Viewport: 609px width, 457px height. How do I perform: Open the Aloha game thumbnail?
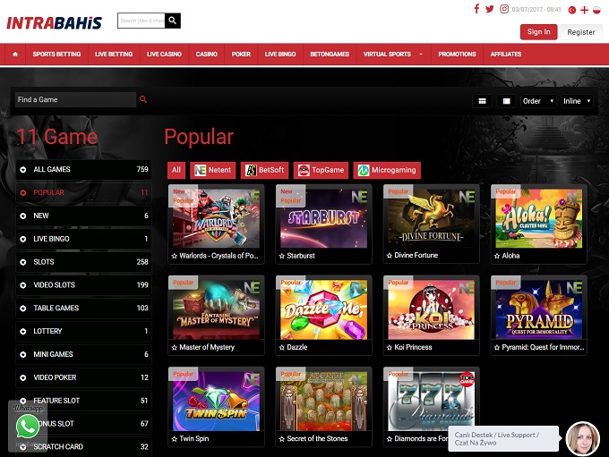(x=539, y=217)
